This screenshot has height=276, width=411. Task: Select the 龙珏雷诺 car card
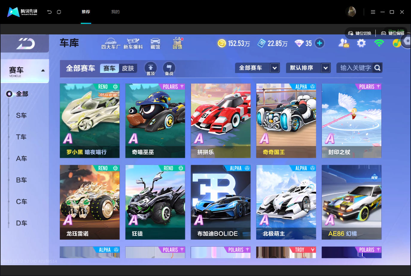pos(90,202)
